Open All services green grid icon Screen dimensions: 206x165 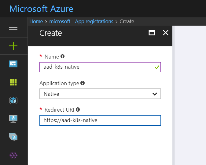[x=13, y=82]
